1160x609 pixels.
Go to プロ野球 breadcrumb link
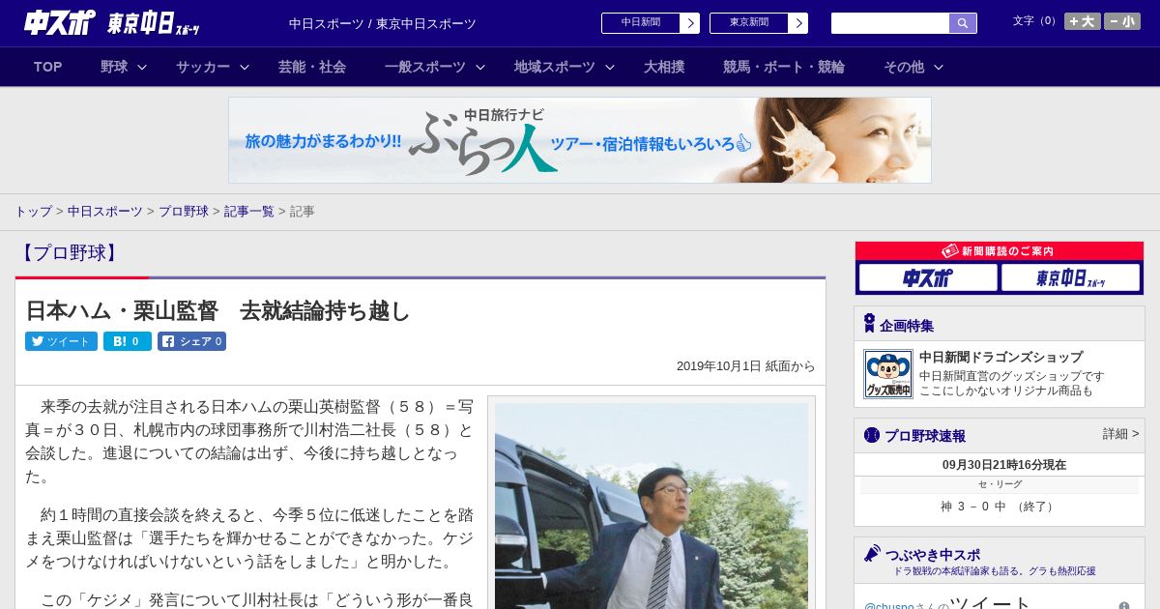[184, 211]
